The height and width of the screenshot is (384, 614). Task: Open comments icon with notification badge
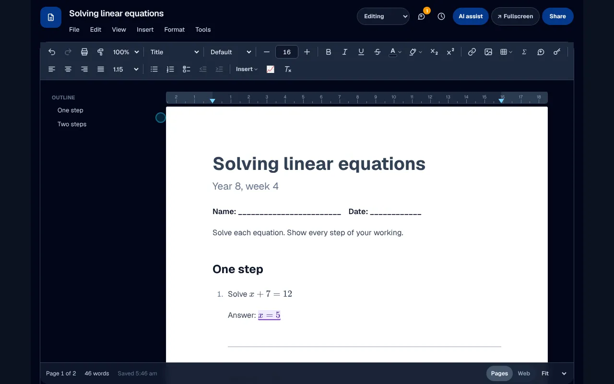tap(422, 16)
